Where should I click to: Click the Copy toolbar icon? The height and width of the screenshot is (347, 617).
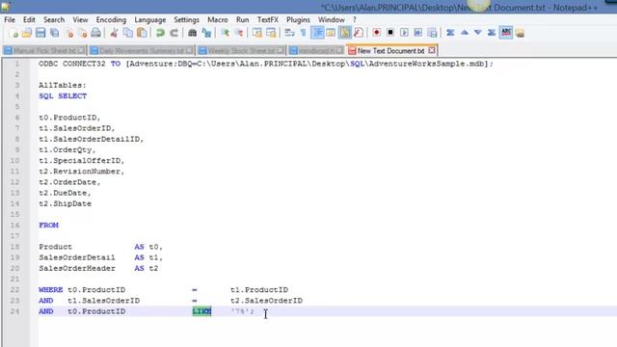coord(128,33)
